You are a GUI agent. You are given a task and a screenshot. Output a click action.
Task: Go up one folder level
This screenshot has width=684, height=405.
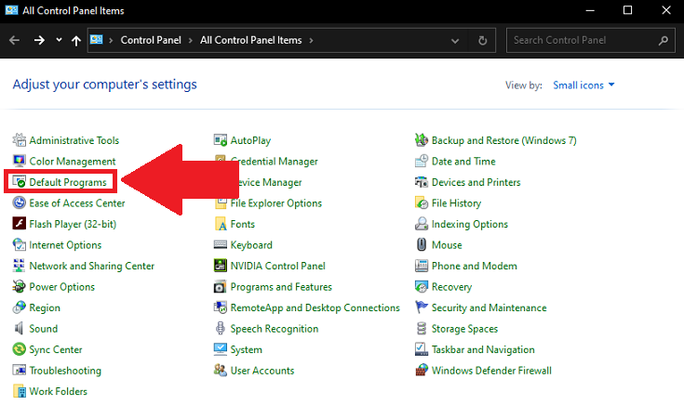click(76, 41)
